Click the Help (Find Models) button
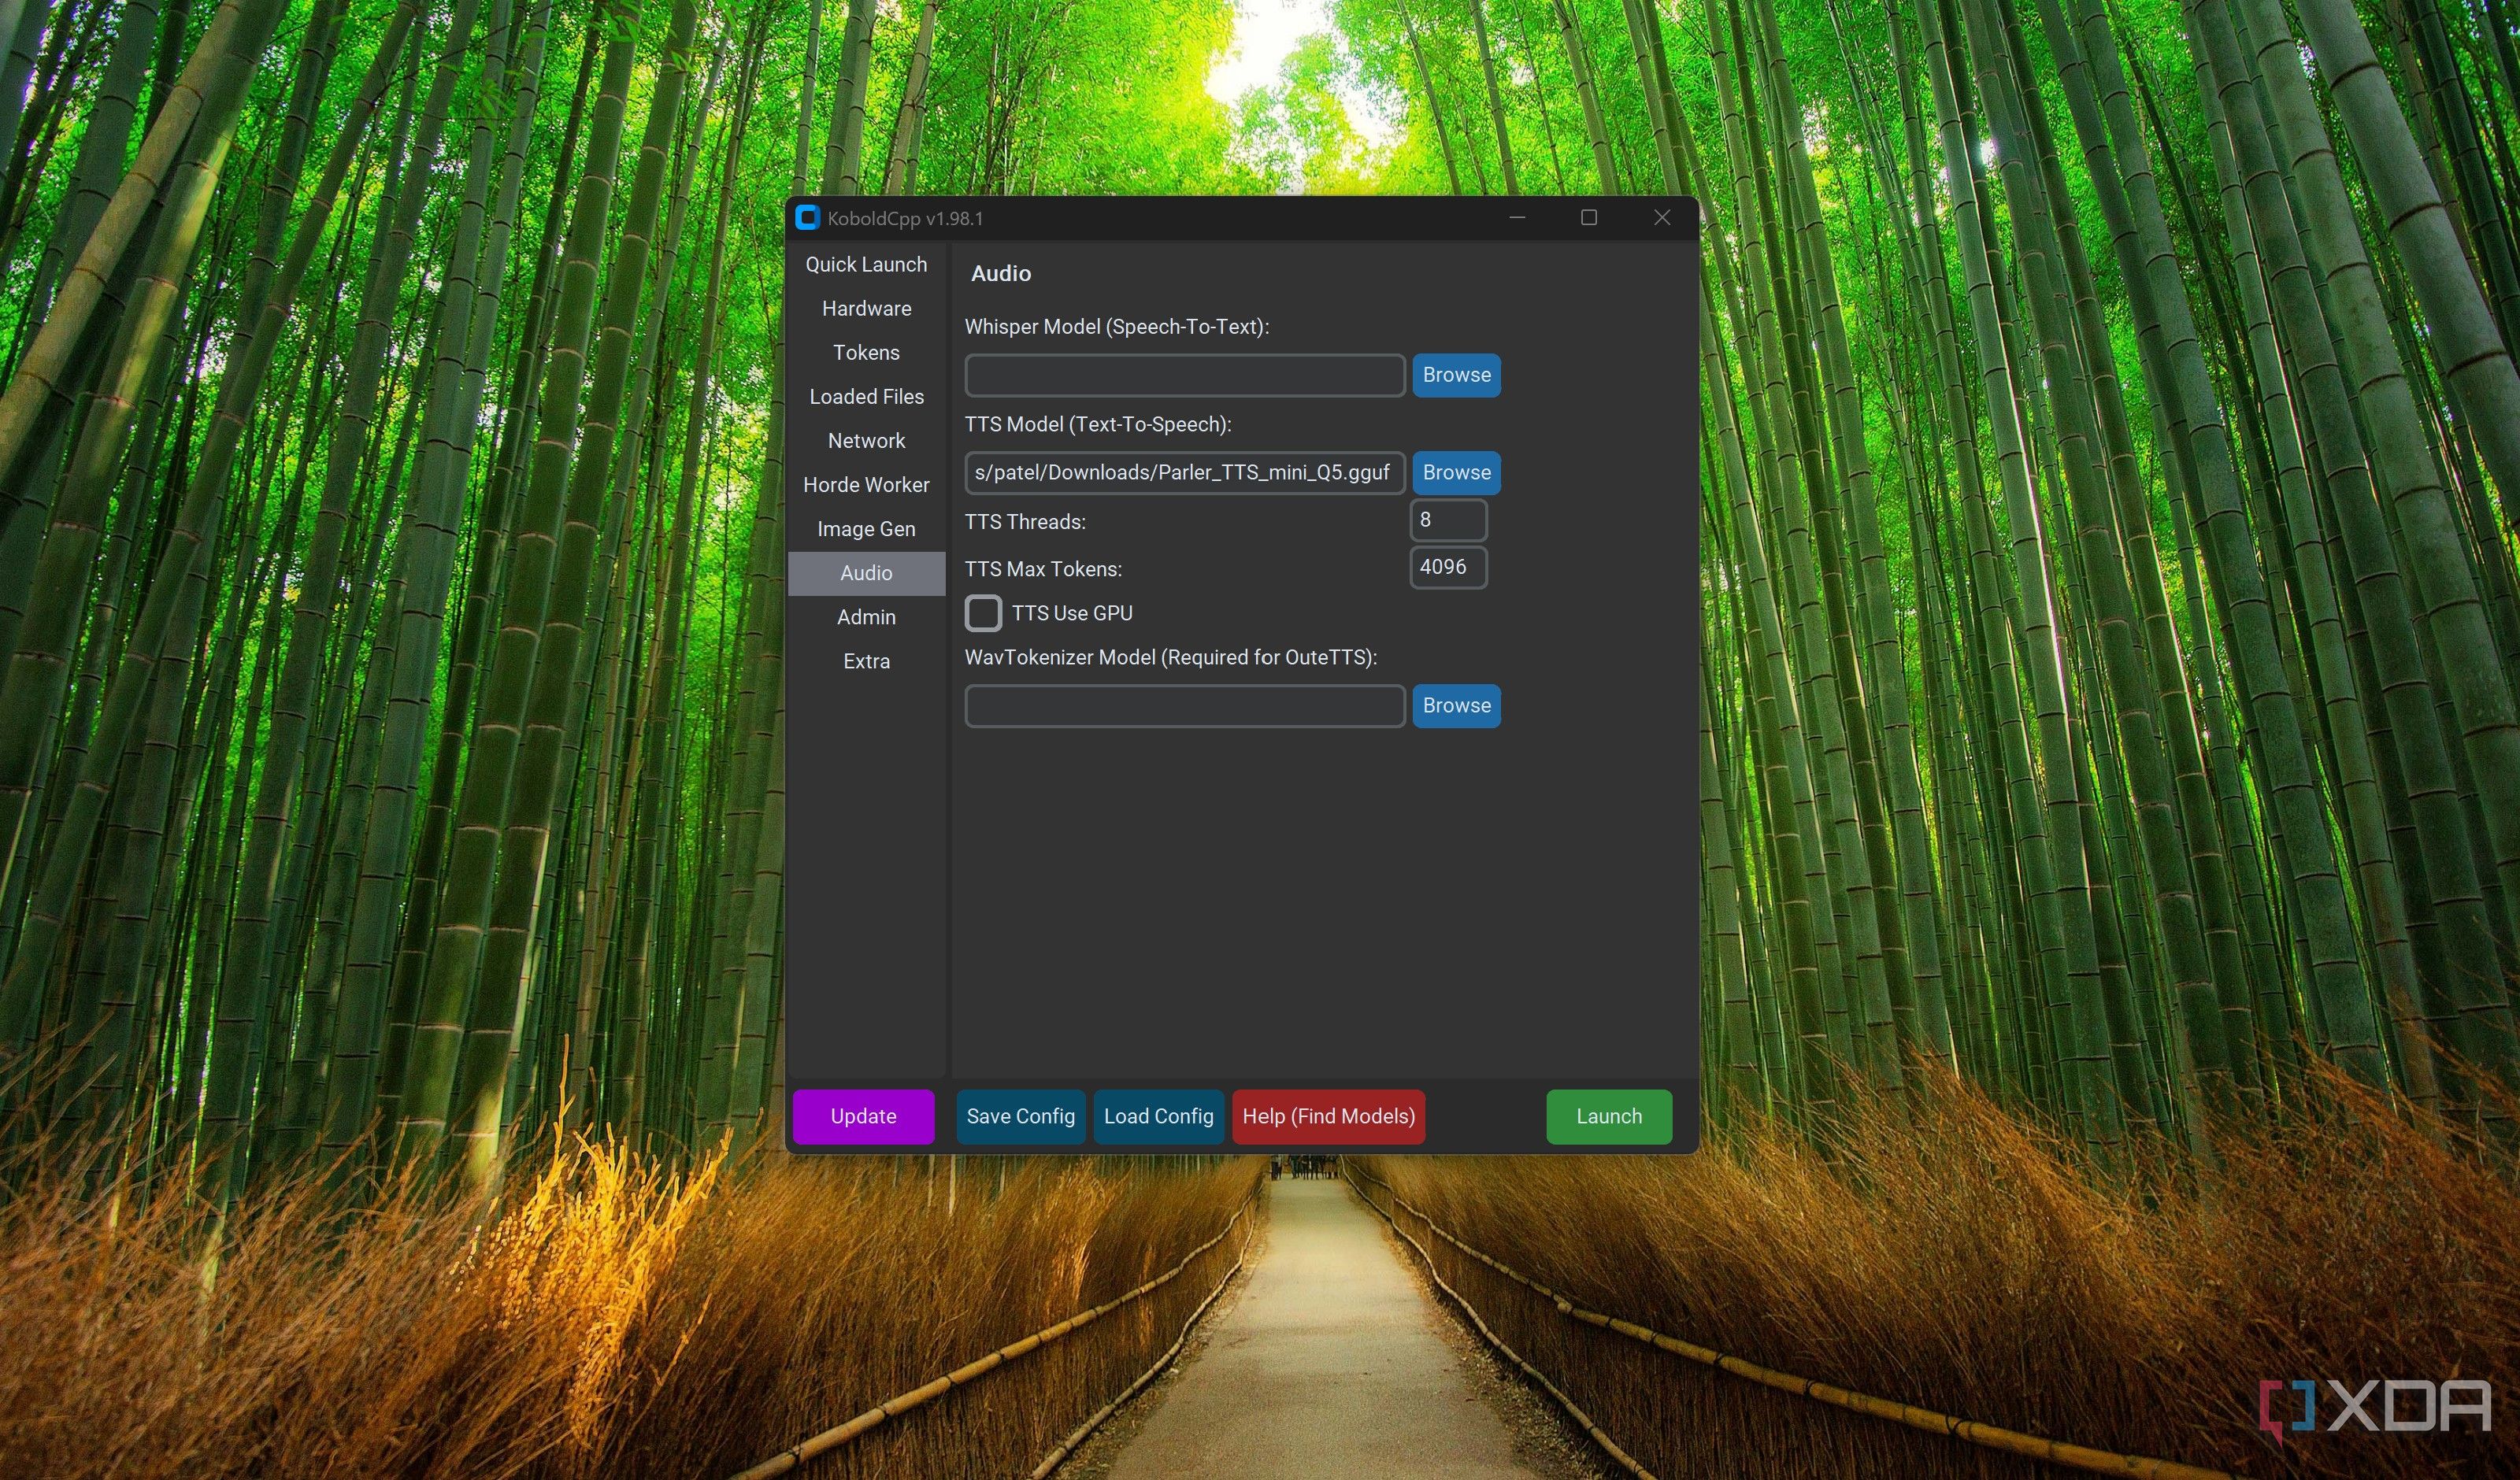Screen dimensions: 2520x1480 point(1327,1116)
